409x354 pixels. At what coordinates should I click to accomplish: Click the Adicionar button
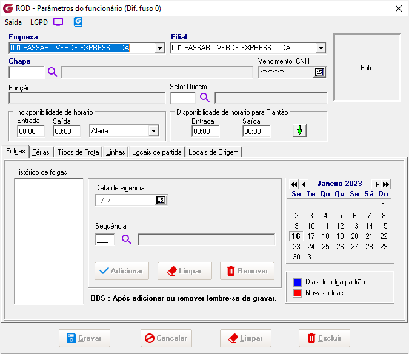[122, 271]
